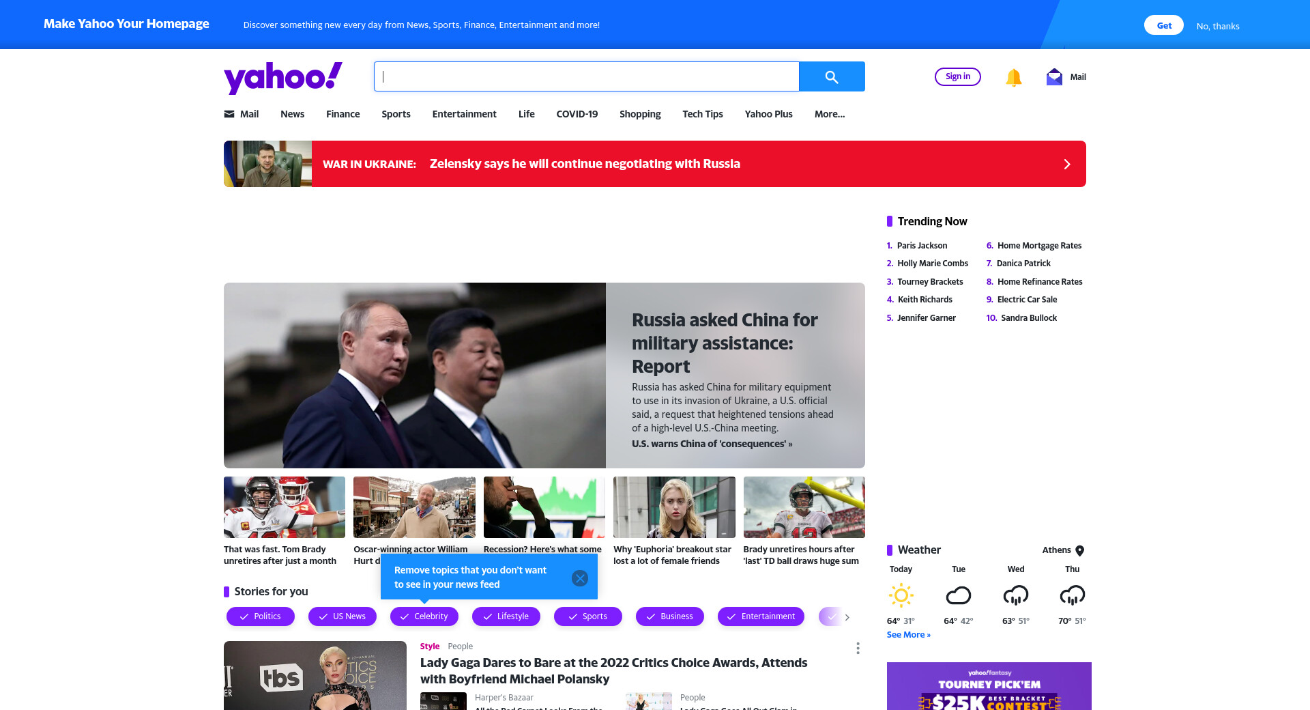Open the Tom Brady unretires story thumbnail
Screen dimensions: 1310x710
[x=285, y=507]
